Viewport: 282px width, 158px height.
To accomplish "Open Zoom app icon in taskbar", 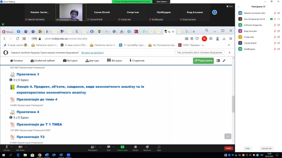I will point(68,155).
